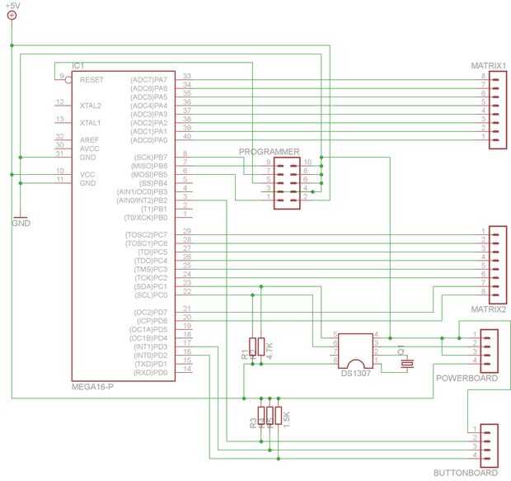Click the (RXD)PD0 pin label
Viewport: 511px width, 481px height.
[151, 373]
